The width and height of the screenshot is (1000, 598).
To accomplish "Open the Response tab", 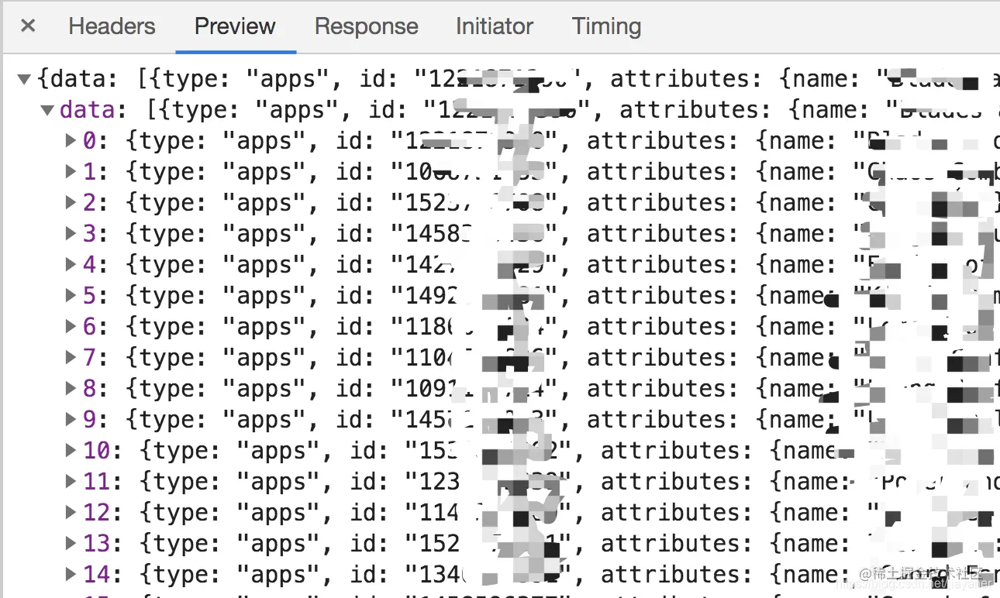I will click(x=366, y=26).
